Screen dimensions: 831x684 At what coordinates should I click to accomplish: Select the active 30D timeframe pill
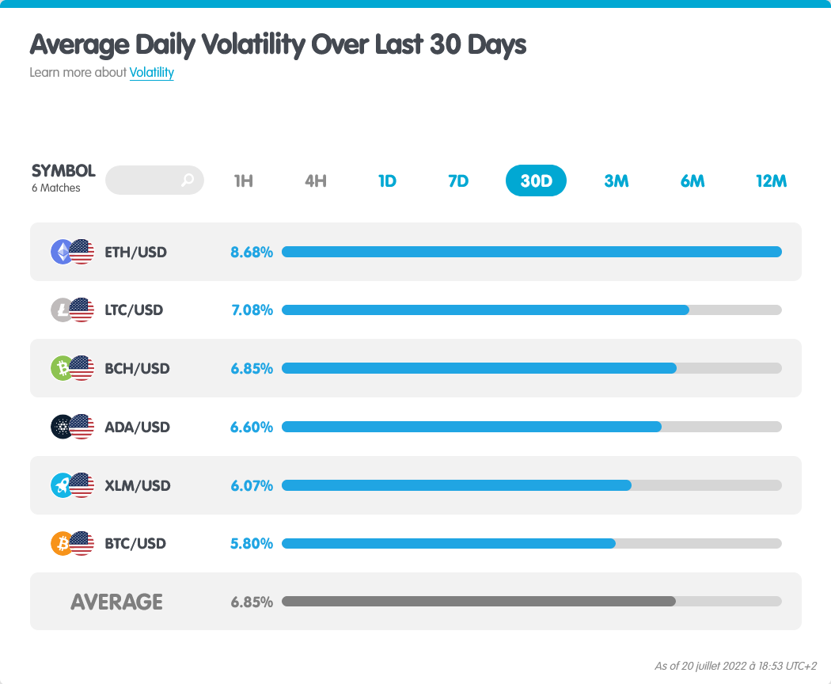pos(536,180)
